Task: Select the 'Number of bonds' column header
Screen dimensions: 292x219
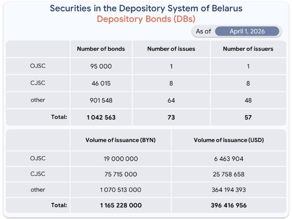Action: (x=101, y=49)
